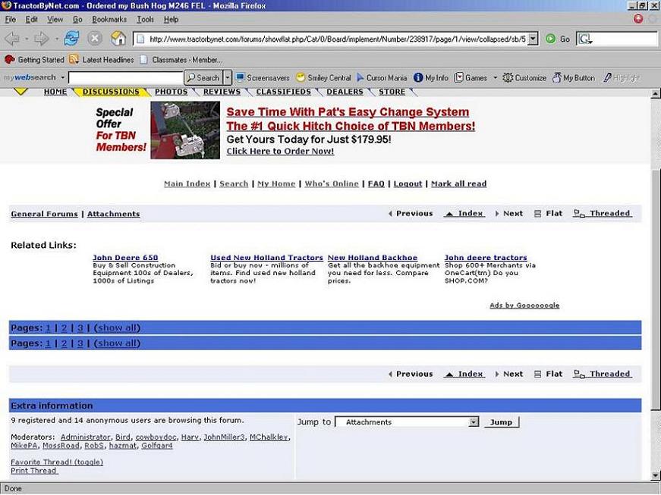This screenshot has height=495, width=661.
Task: Reload the page with the refresh icon
Action: pos(71,39)
